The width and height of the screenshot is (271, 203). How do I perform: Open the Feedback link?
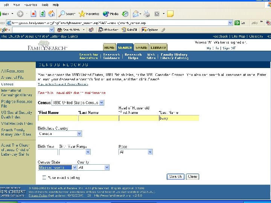tap(220, 36)
